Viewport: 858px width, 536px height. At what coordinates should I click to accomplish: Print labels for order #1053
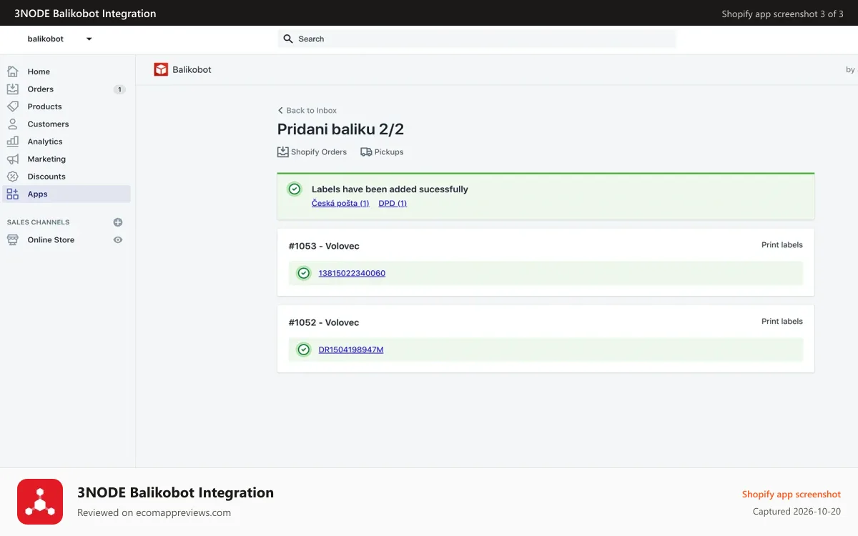[x=782, y=245]
